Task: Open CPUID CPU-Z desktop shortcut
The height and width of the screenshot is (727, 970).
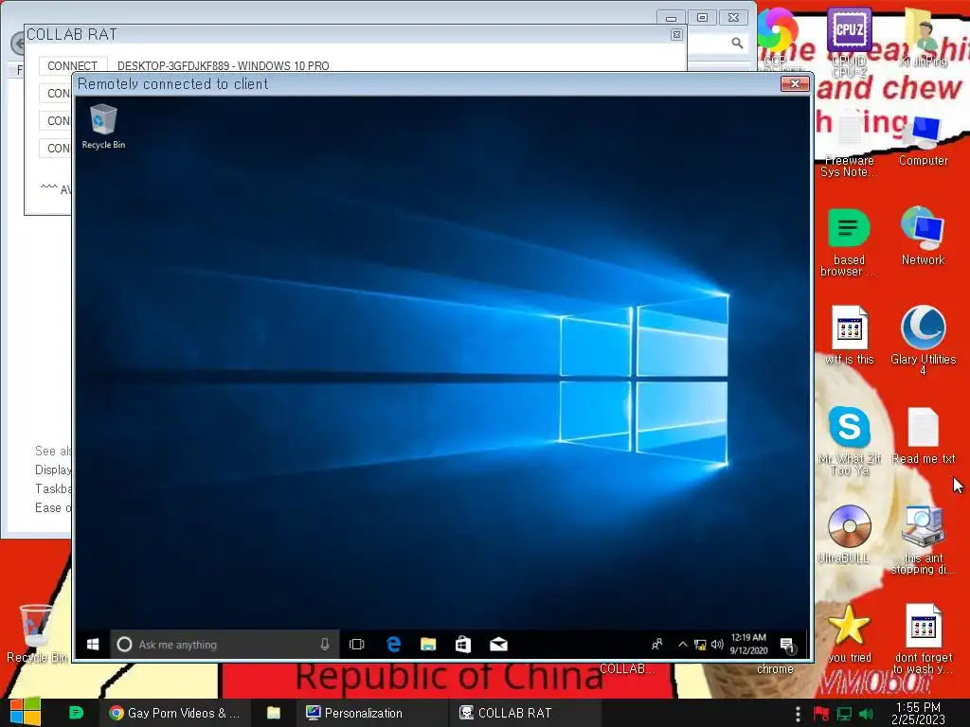Action: click(849, 42)
